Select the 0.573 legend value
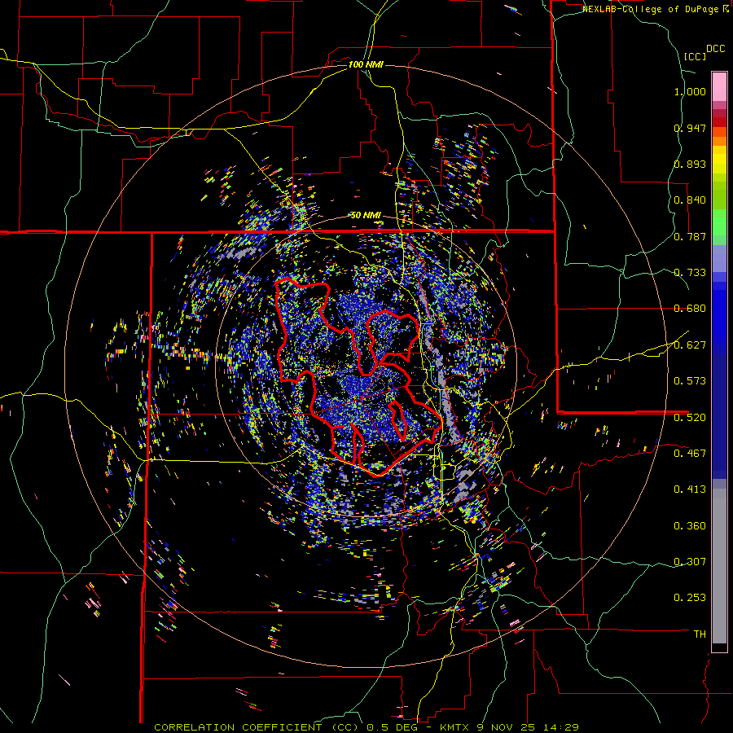Image resolution: width=733 pixels, height=733 pixels. click(x=690, y=381)
